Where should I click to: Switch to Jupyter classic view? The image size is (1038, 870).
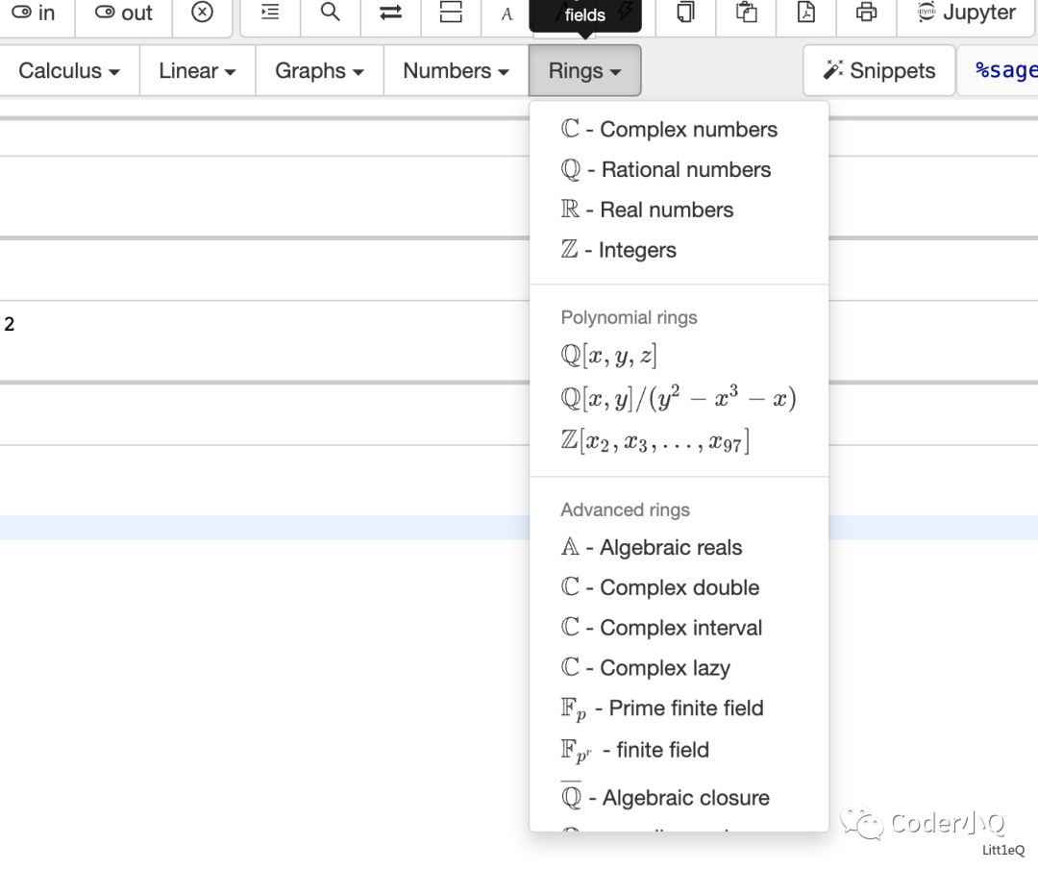(x=967, y=12)
